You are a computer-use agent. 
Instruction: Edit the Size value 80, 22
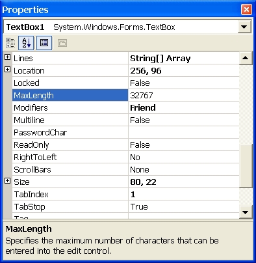(x=143, y=182)
